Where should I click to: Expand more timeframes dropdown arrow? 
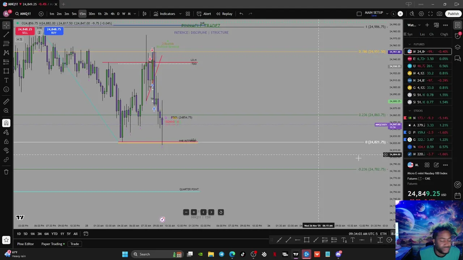(135, 14)
